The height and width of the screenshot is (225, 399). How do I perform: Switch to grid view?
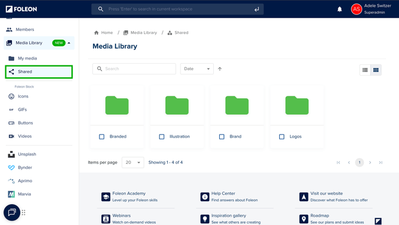point(376,70)
